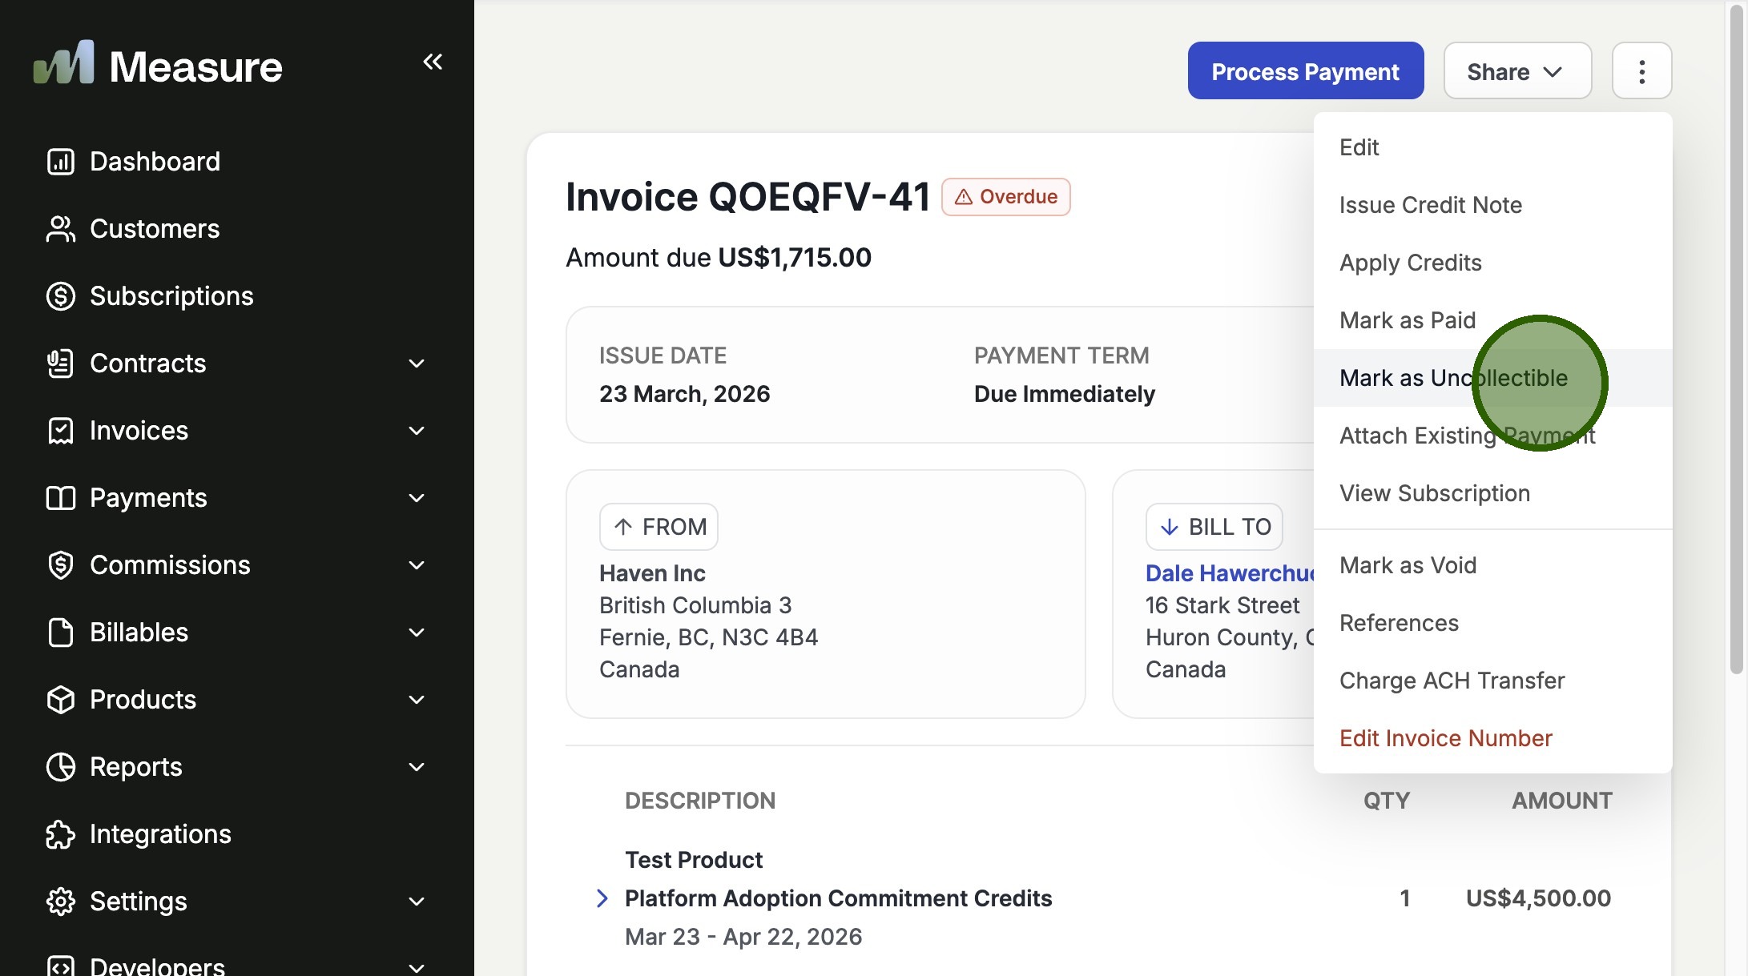This screenshot has height=976, width=1748.
Task: Expand the Contracts sidebar section
Action: [x=416, y=363]
